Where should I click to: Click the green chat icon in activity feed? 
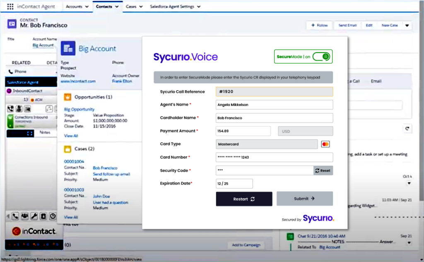[290, 237]
